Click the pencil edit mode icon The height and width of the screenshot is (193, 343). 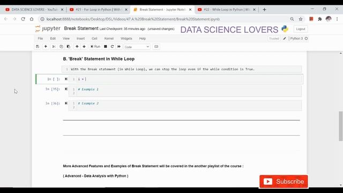285,39
